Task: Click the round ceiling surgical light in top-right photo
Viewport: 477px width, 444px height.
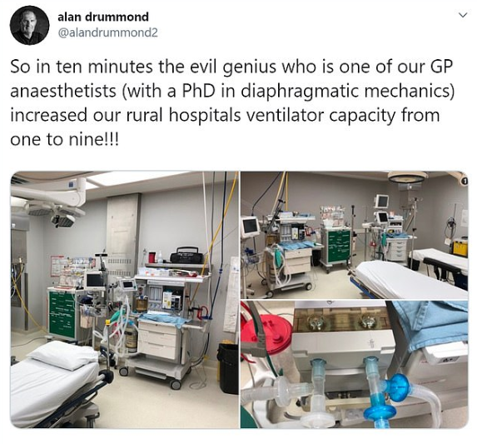Action: [x=408, y=177]
